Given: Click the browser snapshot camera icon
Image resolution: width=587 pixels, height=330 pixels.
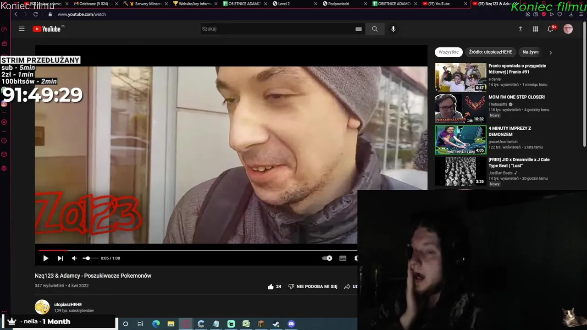Looking at the screenshot, I should coord(536,14).
